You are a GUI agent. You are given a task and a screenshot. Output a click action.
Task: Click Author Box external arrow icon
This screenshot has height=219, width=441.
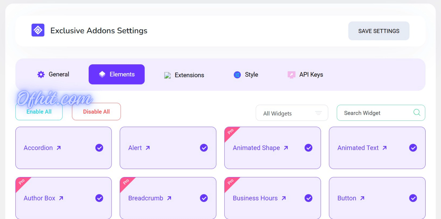[x=61, y=198]
